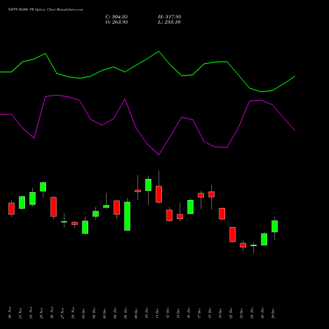Click the green candlestick for 10 Dec
329x329 pixels.
(148, 185)
